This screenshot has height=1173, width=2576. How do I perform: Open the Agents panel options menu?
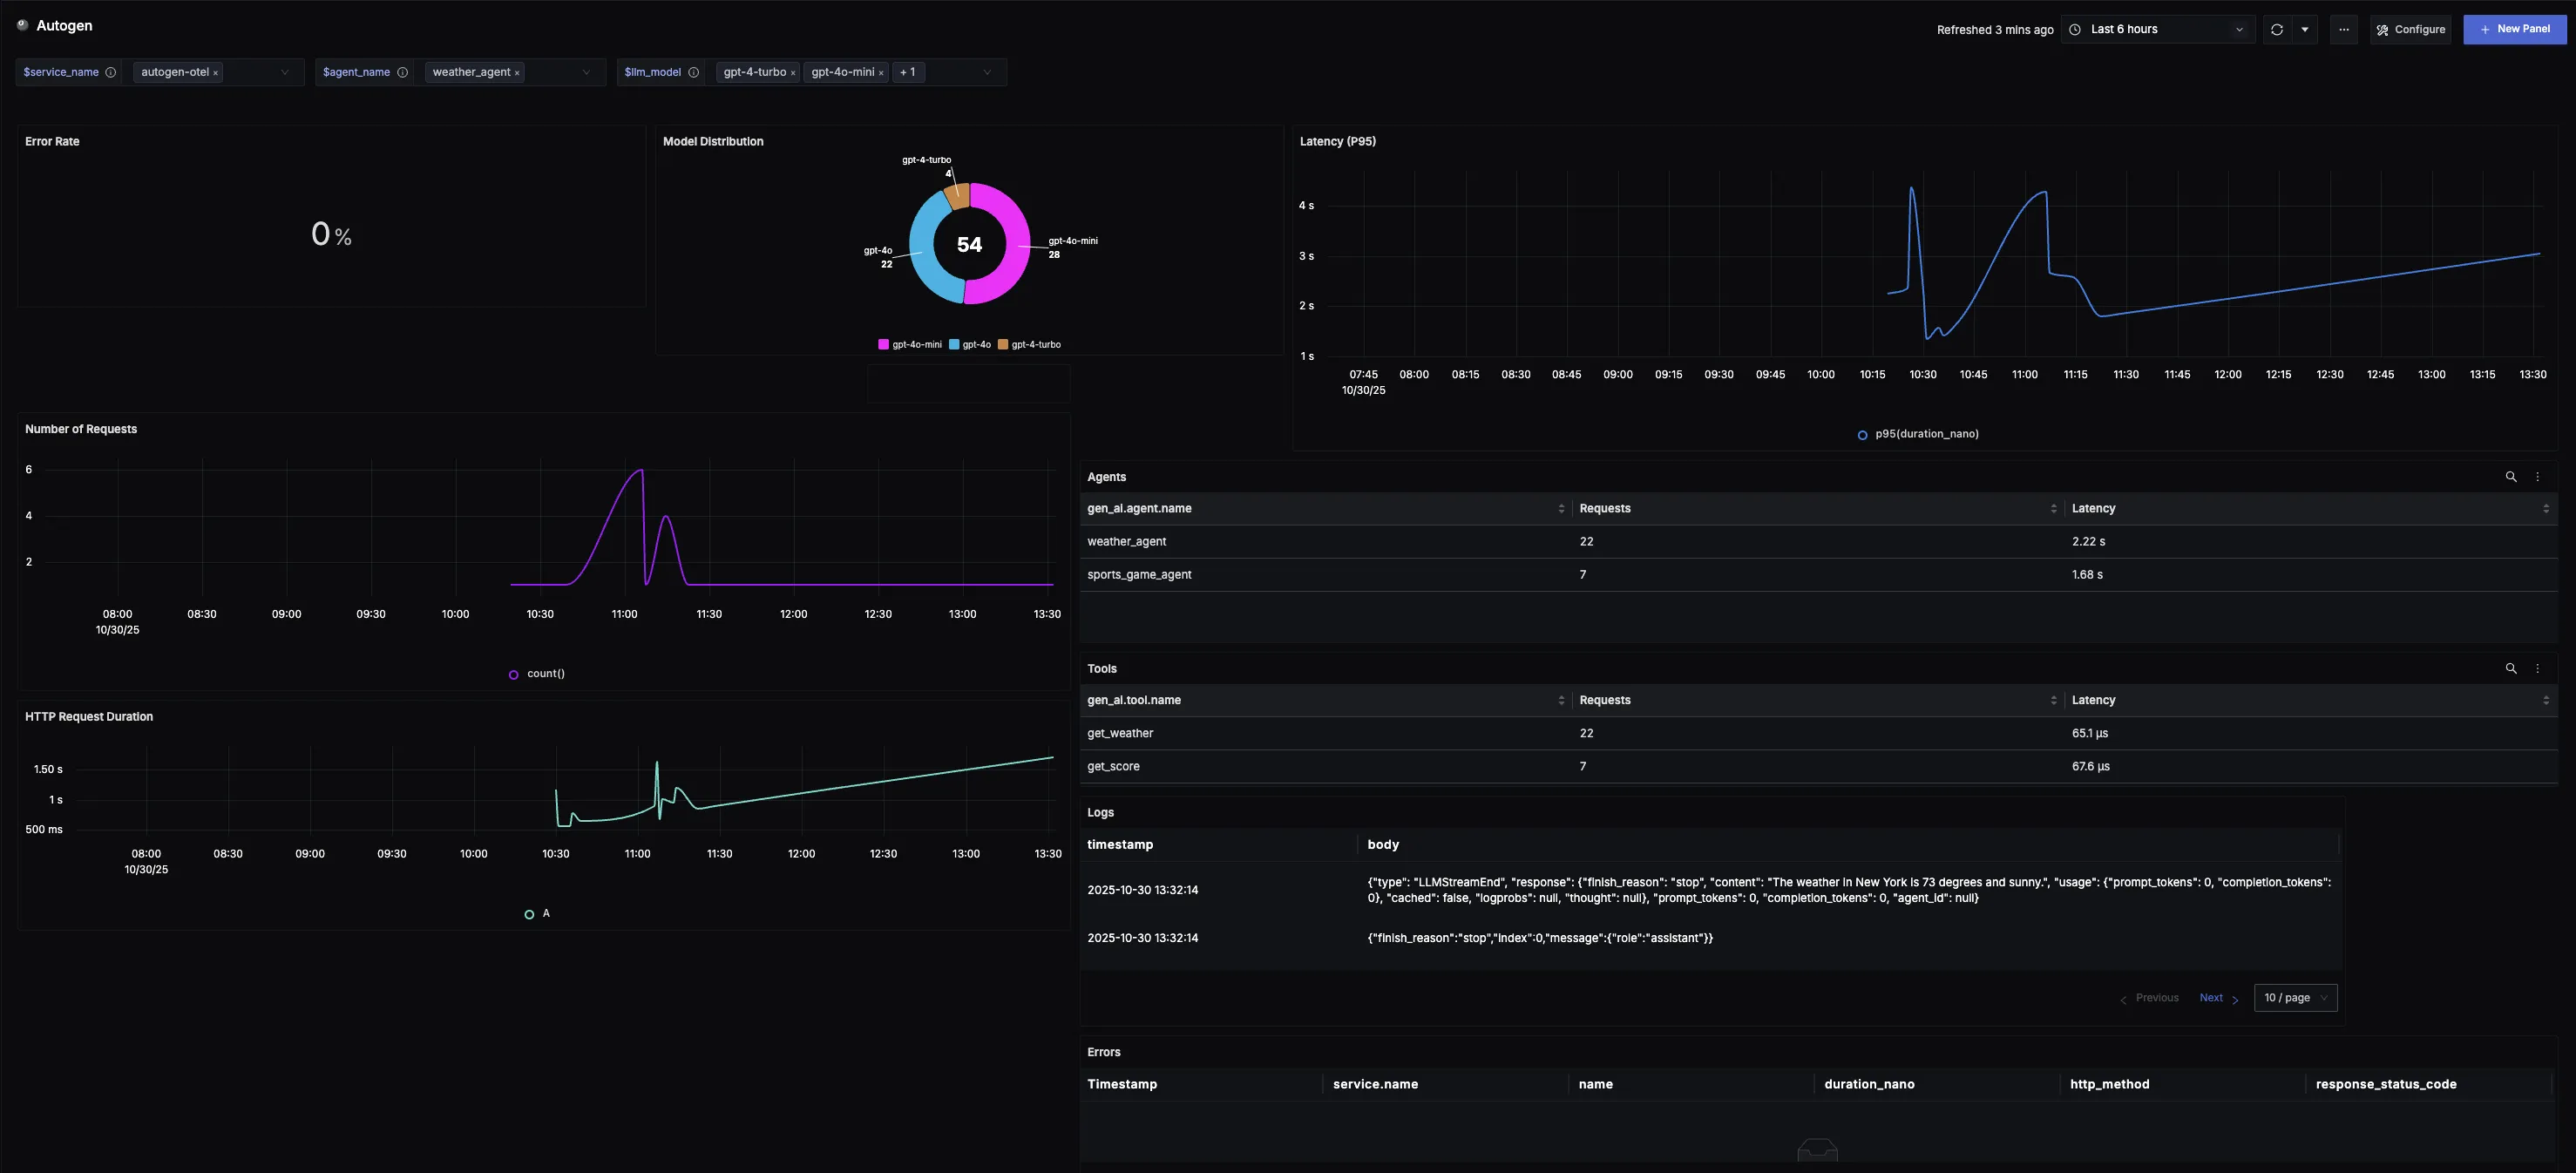tap(2537, 477)
